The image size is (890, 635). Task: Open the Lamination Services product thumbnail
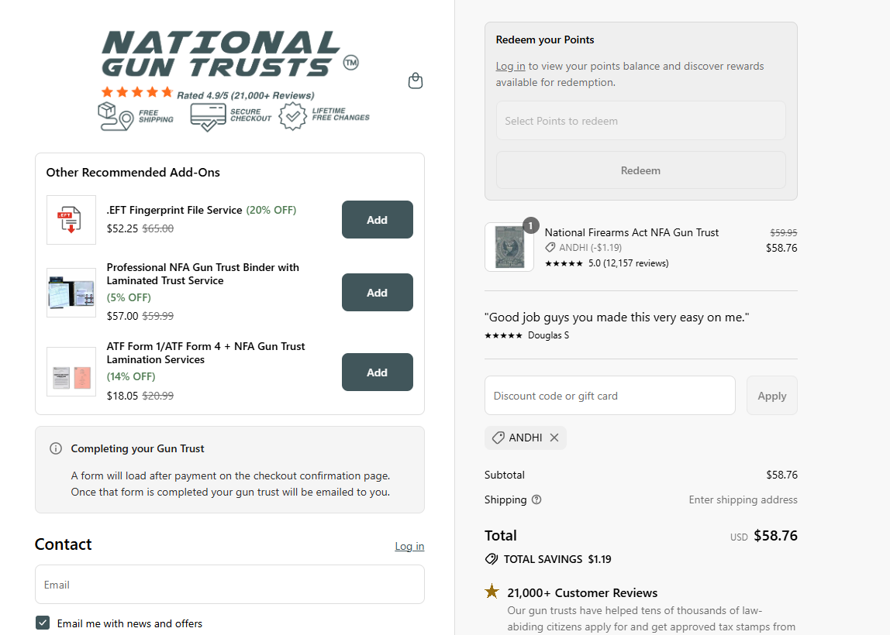(x=71, y=372)
